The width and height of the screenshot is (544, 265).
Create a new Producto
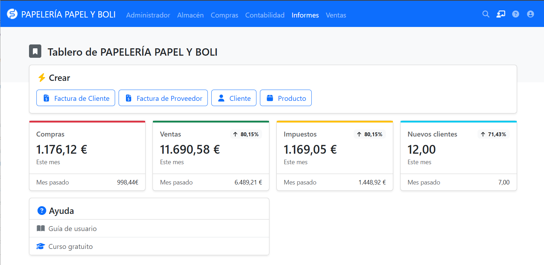click(286, 98)
